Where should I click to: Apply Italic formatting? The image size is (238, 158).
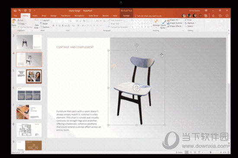coord(56,25)
